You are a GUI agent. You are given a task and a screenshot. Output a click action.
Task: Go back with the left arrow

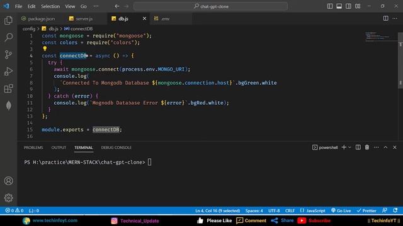click(117, 6)
